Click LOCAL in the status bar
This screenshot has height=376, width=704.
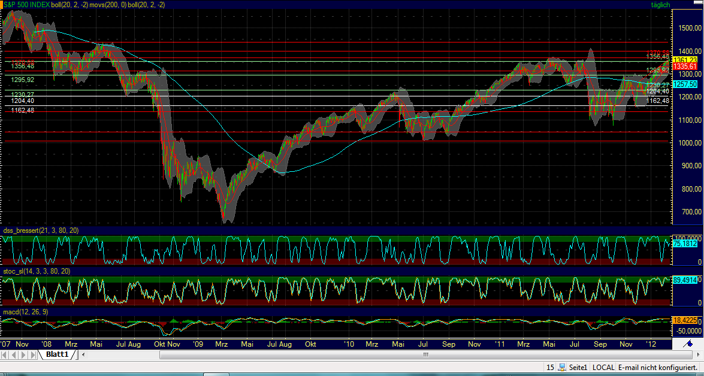point(604,367)
